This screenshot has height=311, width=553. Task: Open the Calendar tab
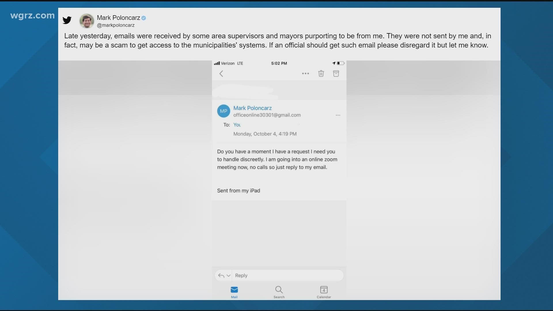pos(324,292)
